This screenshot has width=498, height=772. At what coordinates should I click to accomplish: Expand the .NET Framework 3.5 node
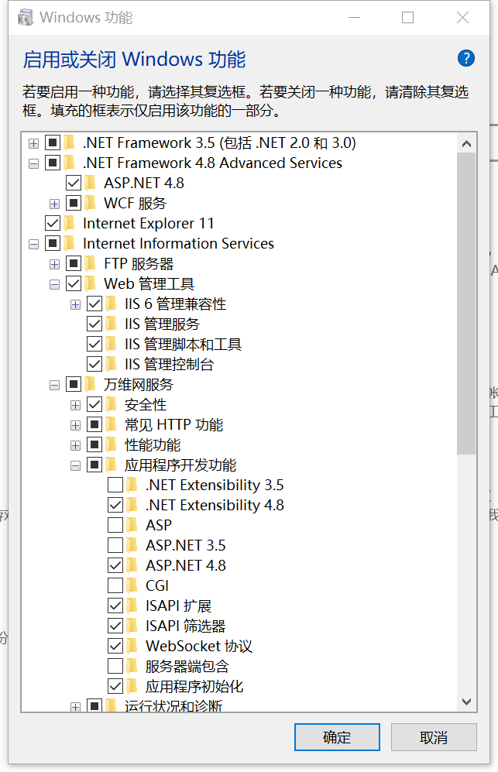pyautogui.click(x=33, y=143)
